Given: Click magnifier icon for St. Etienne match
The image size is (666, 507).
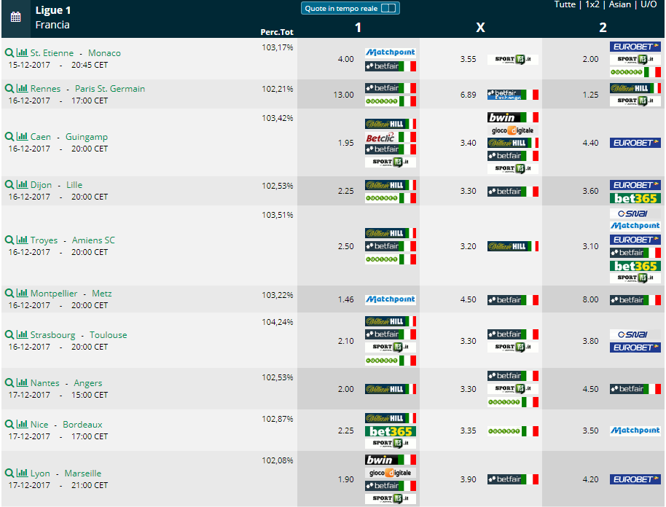Looking at the screenshot, I should point(9,52).
